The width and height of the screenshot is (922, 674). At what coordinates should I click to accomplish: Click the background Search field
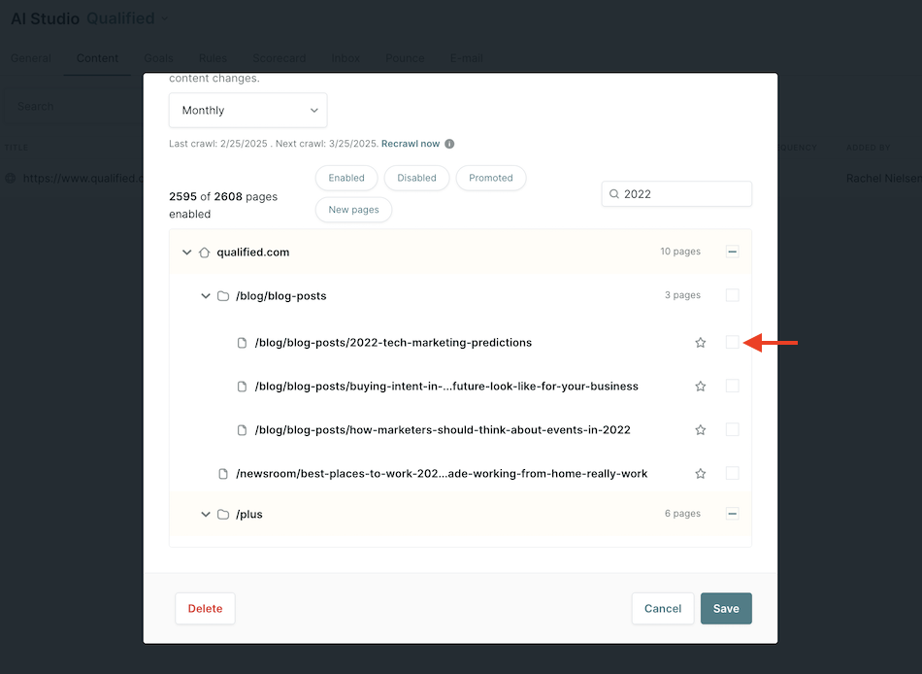click(74, 107)
